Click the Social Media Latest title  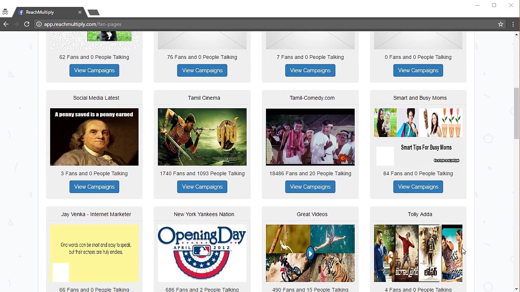[96, 98]
